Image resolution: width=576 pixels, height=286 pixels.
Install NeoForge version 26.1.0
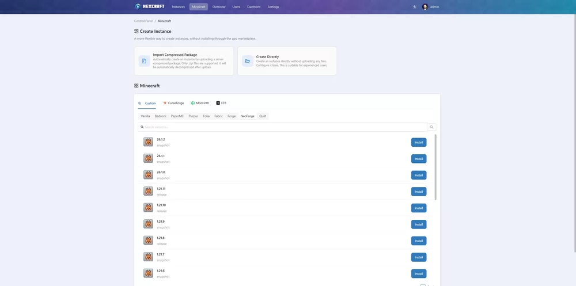pos(419,175)
